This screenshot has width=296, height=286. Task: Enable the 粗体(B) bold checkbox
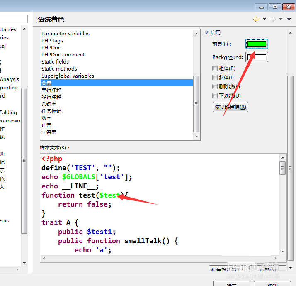coord(215,68)
